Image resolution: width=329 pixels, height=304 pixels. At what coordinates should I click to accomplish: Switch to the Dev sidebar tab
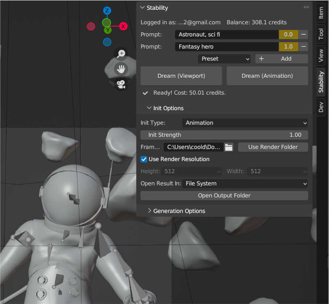coord(321,107)
